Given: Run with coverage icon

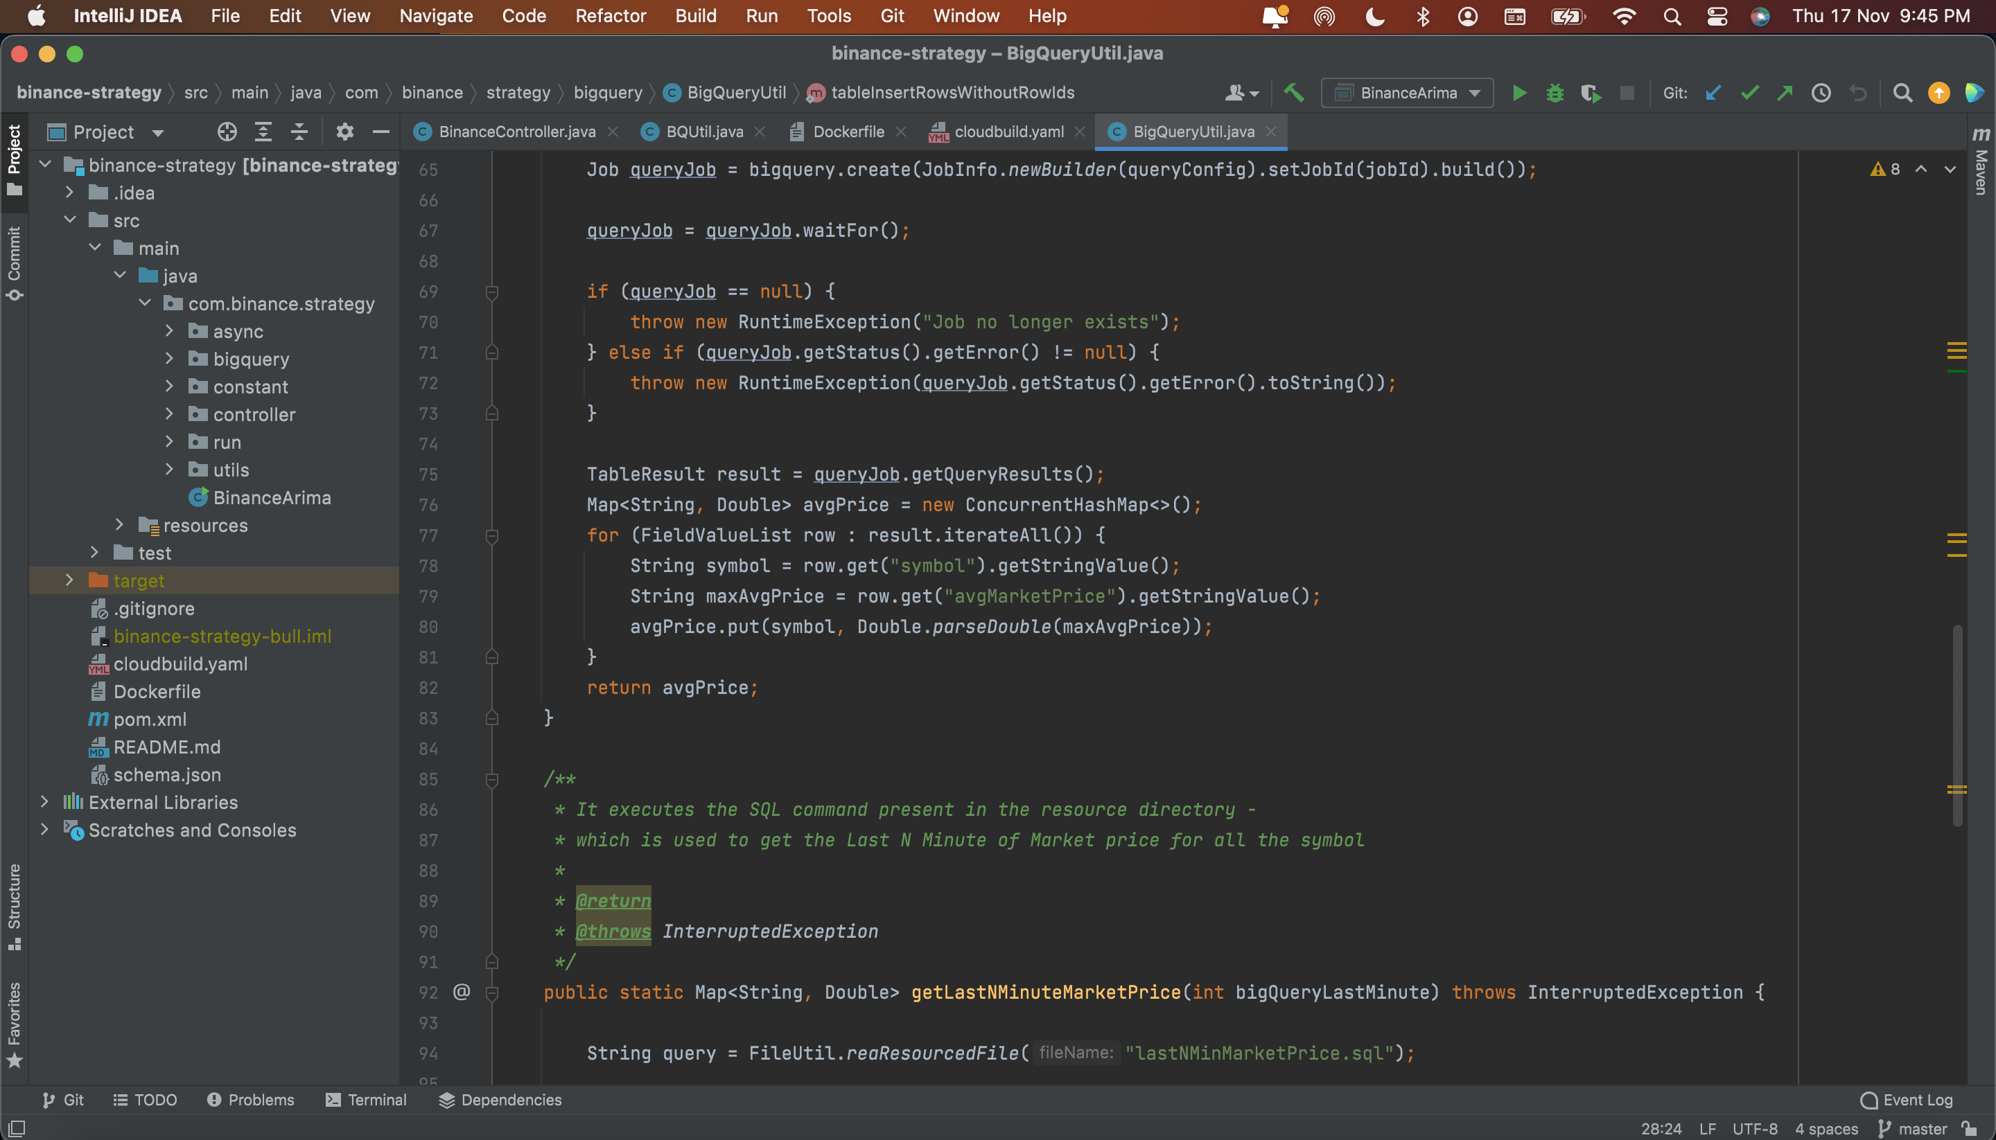Looking at the screenshot, I should tap(1591, 92).
